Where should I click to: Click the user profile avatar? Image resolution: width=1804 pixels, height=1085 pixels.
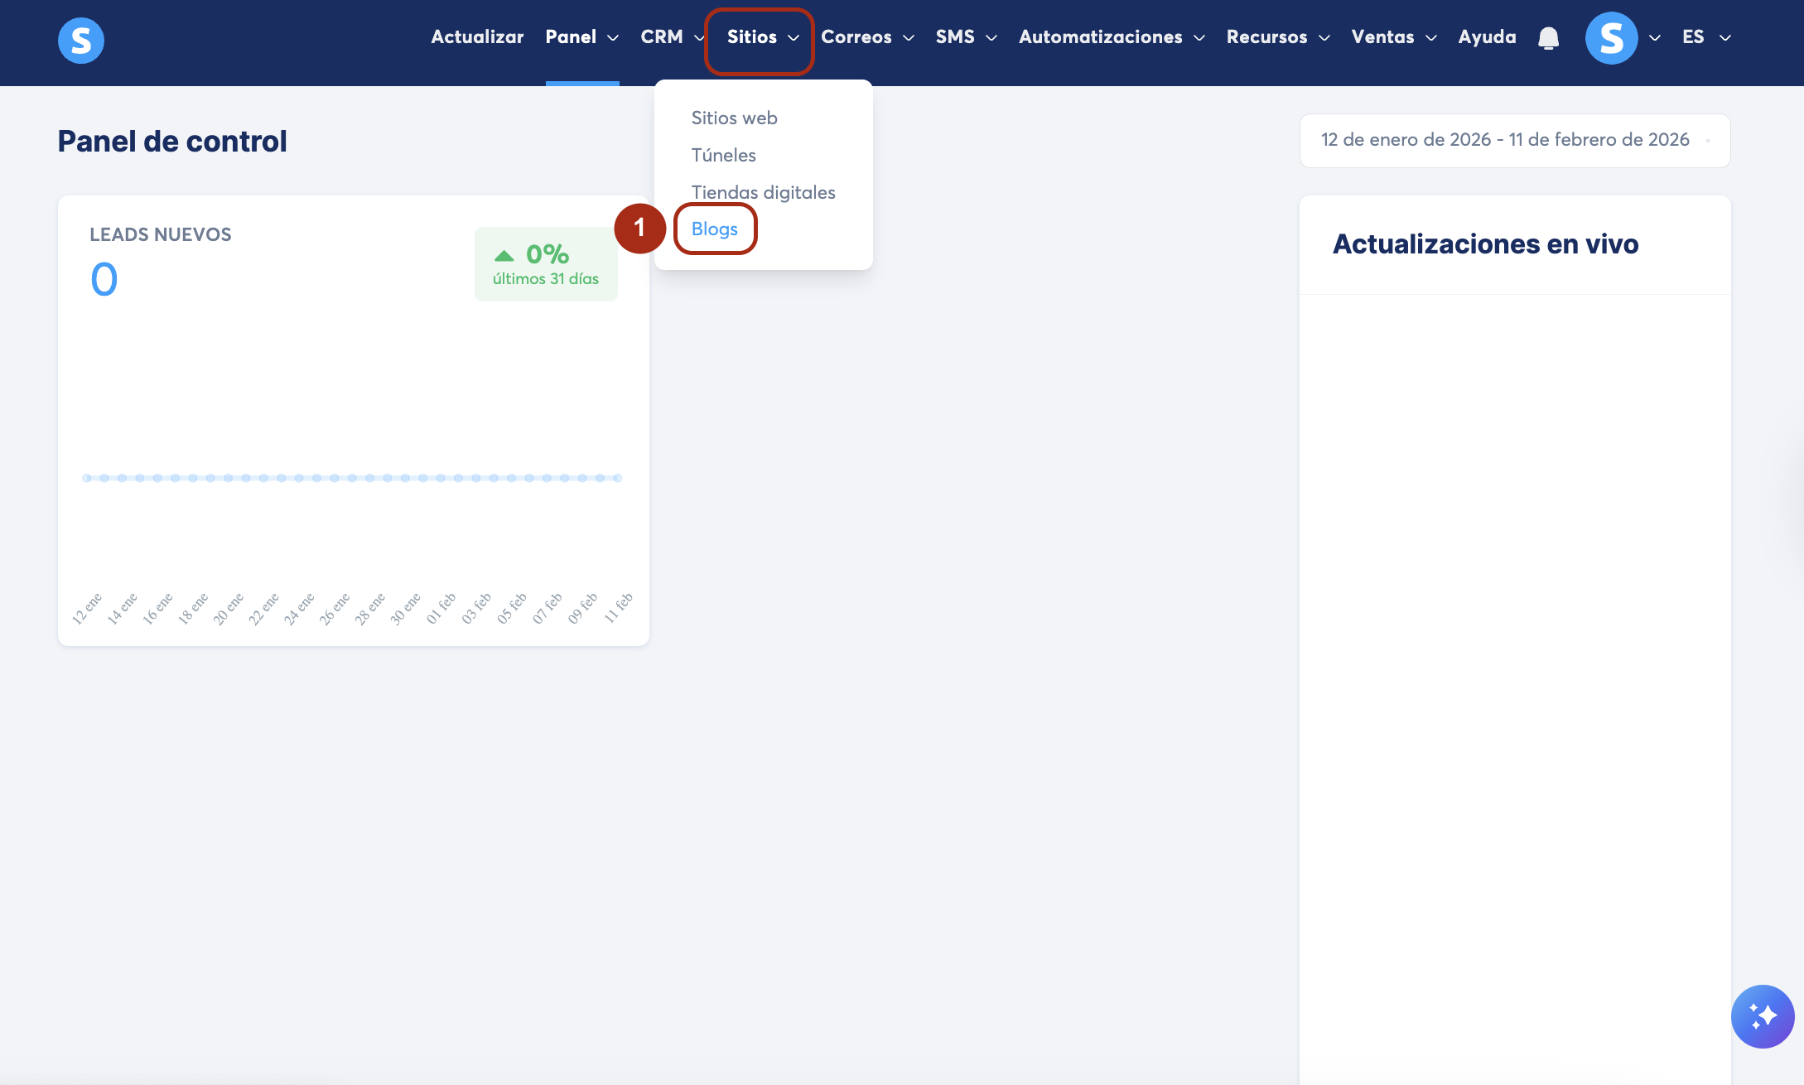pos(1611,38)
